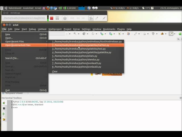Expand toolbar overflow after the wrench icon

(139, 34)
